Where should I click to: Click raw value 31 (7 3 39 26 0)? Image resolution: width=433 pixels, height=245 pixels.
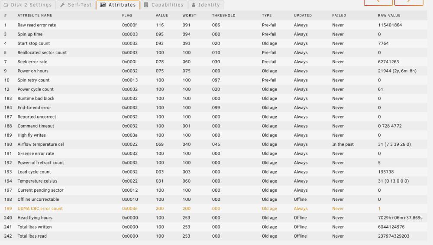pos(394,144)
